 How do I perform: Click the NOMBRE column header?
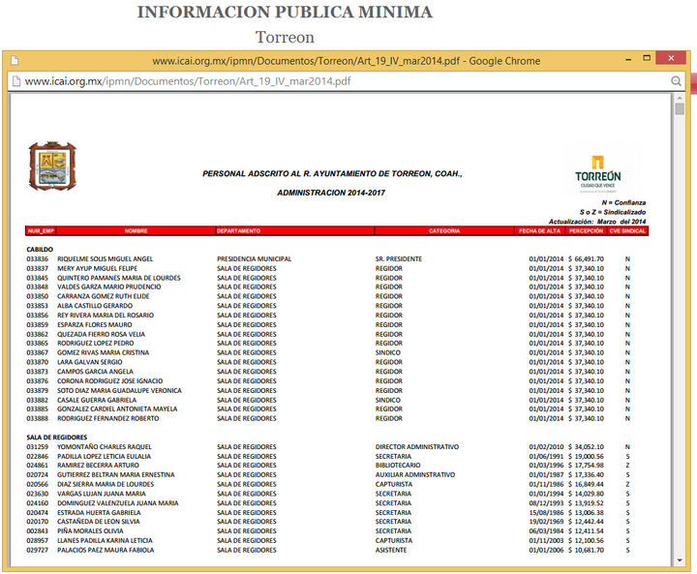click(x=136, y=231)
